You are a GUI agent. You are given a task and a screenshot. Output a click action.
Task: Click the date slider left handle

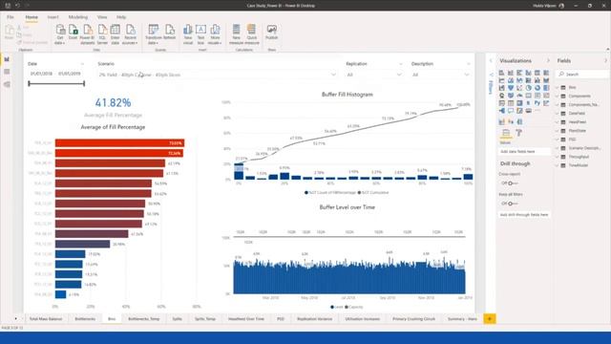pyautogui.click(x=30, y=83)
